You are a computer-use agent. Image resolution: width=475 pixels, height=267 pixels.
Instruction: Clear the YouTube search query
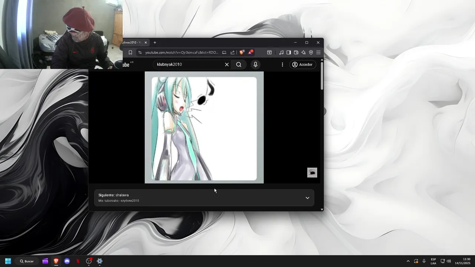click(227, 65)
